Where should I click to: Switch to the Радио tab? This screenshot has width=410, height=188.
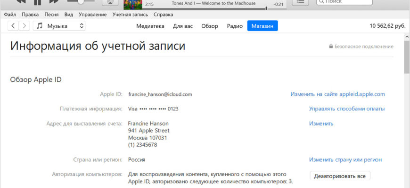[235, 26]
